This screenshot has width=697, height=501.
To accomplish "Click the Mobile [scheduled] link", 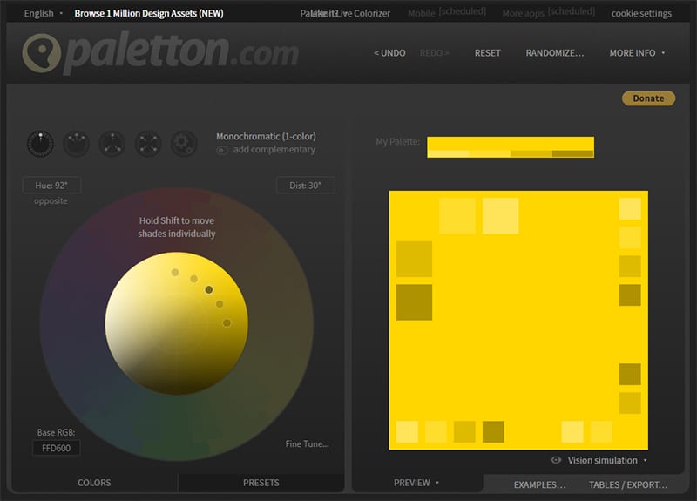I will [x=447, y=12].
